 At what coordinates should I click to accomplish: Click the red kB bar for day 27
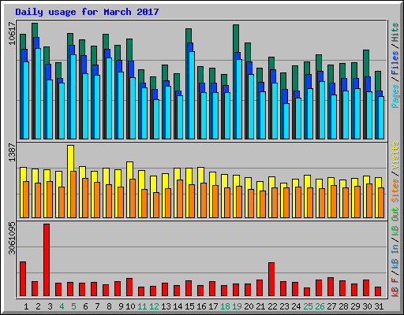tap(331, 287)
